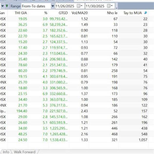Select price cell 26.60

point(23,123)
